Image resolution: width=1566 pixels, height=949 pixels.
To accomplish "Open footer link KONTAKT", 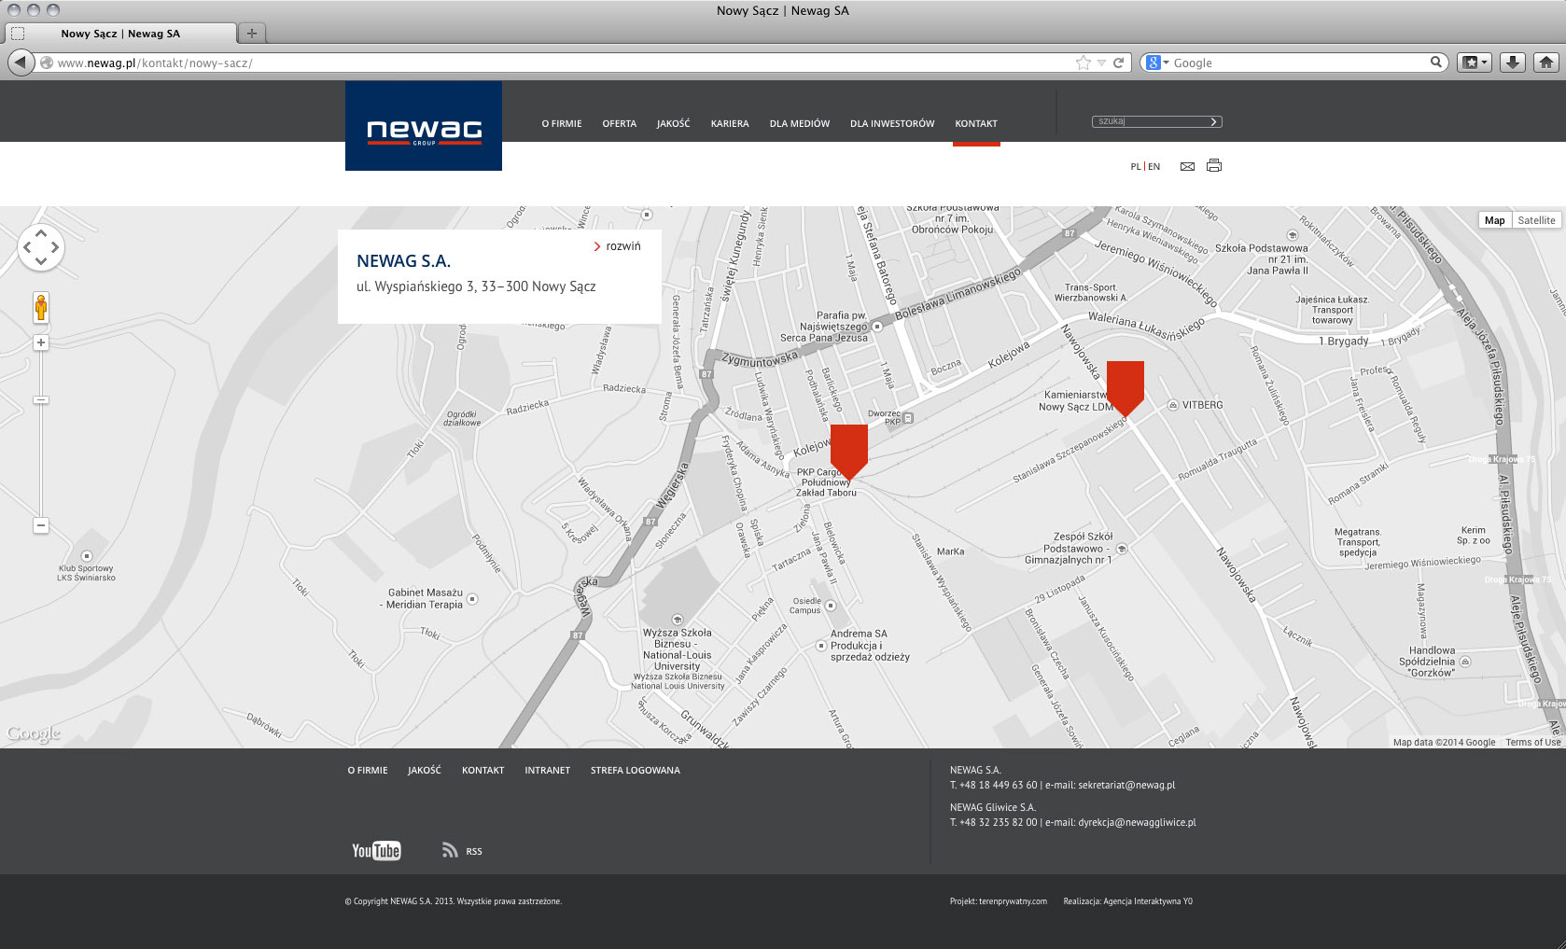I will (x=483, y=771).
